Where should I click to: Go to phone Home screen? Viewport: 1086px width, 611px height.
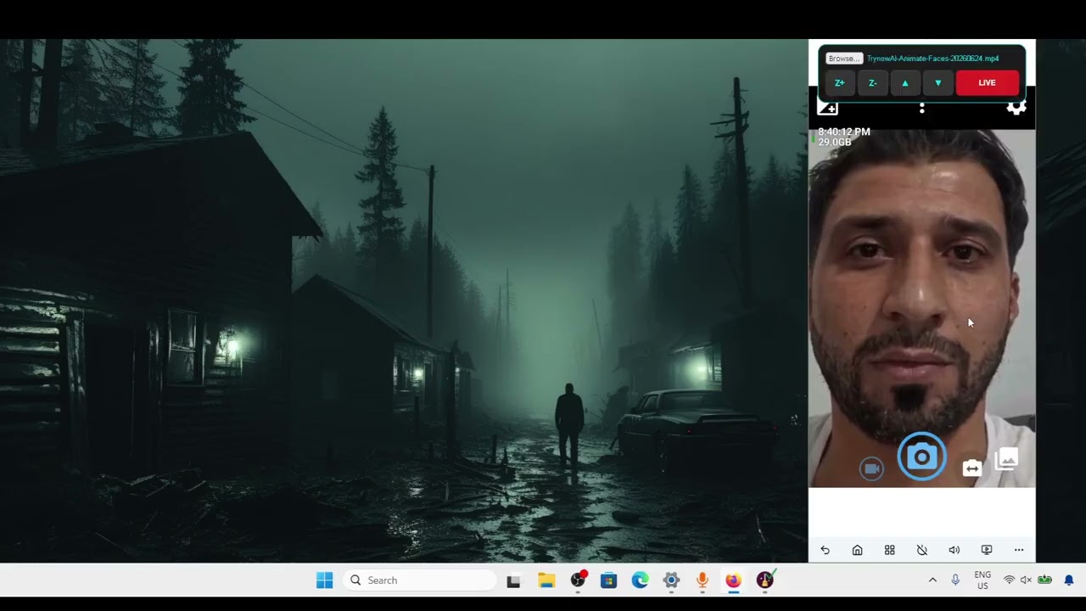click(857, 550)
